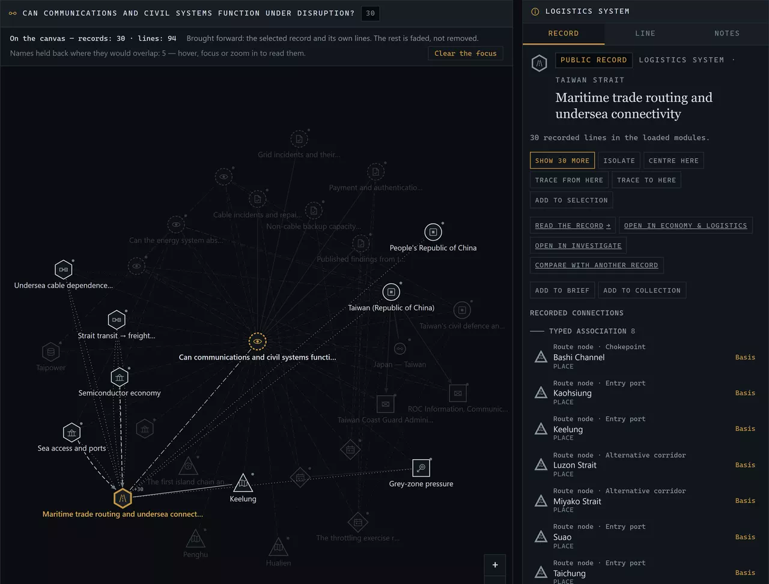Select the Non-cable backup capacity node

[x=314, y=211]
